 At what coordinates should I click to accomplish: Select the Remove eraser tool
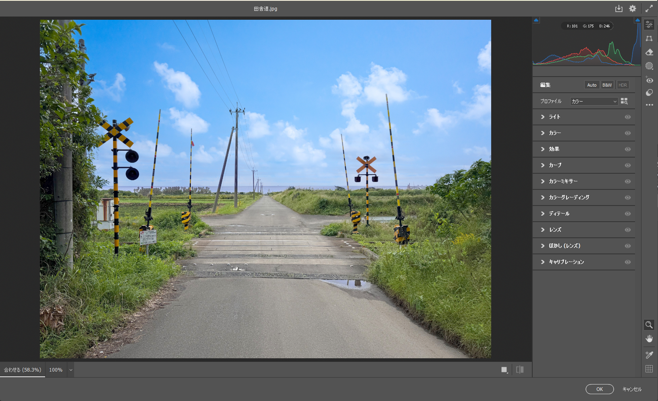pos(649,52)
